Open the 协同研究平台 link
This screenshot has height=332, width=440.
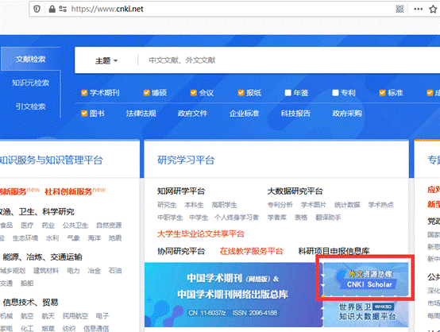coord(181,251)
